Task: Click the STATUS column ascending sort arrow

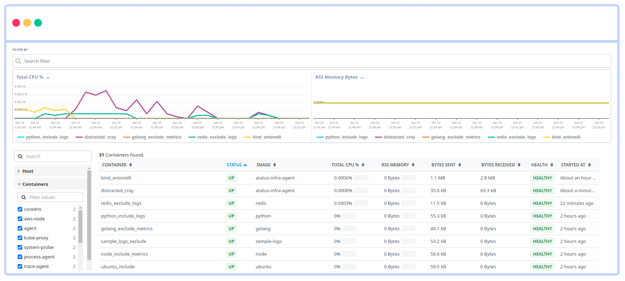Action: click(245, 165)
